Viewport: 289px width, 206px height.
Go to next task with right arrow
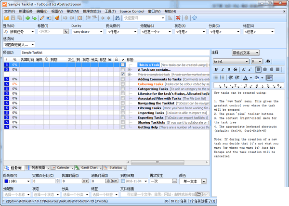click(x=109, y=18)
